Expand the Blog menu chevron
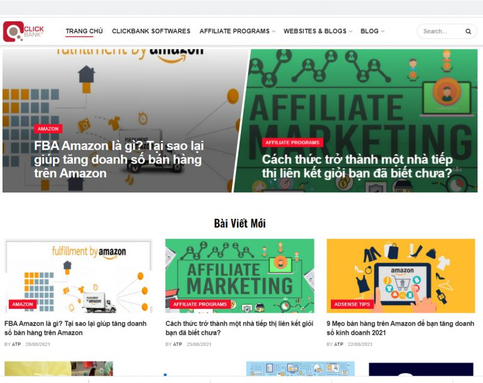The width and height of the screenshot is (483, 383). click(x=382, y=31)
